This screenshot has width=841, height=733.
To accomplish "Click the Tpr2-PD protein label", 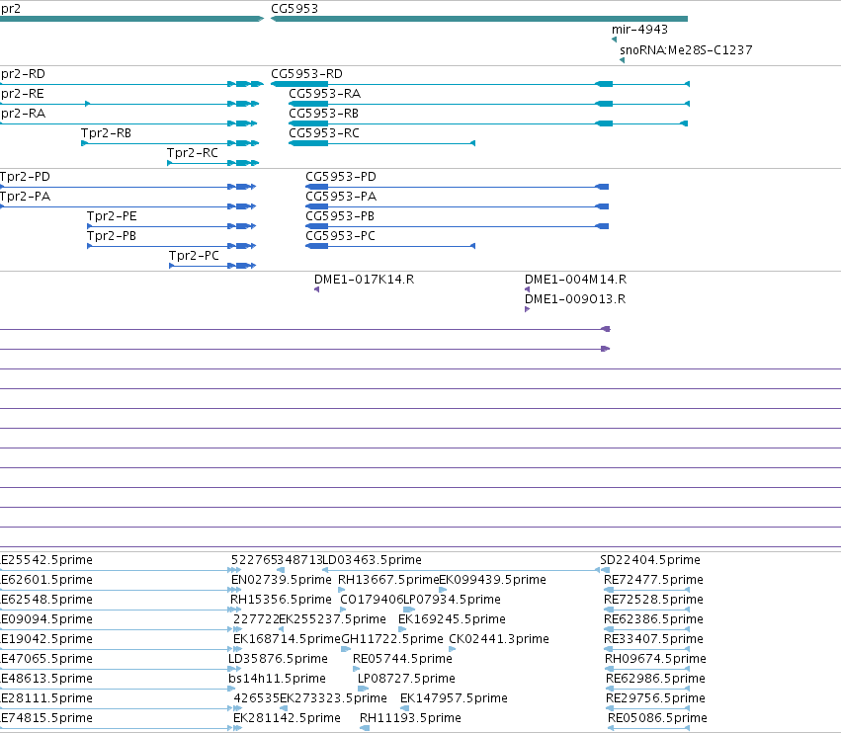I will pyautogui.click(x=26, y=177).
